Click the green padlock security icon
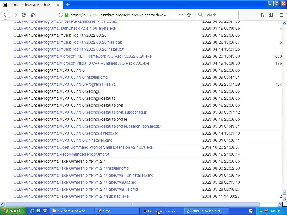This screenshot has height=215, width=287. (66, 15)
